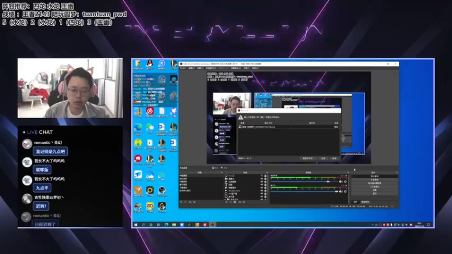Click the Start Recording button
The width and height of the screenshot is (452, 254).
pyautogui.click(x=375, y=179)
